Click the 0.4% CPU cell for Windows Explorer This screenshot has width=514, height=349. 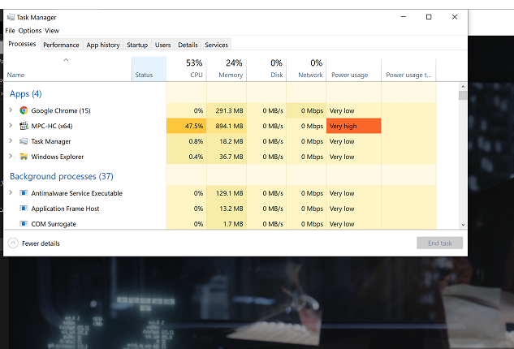[x=187, y=157]
